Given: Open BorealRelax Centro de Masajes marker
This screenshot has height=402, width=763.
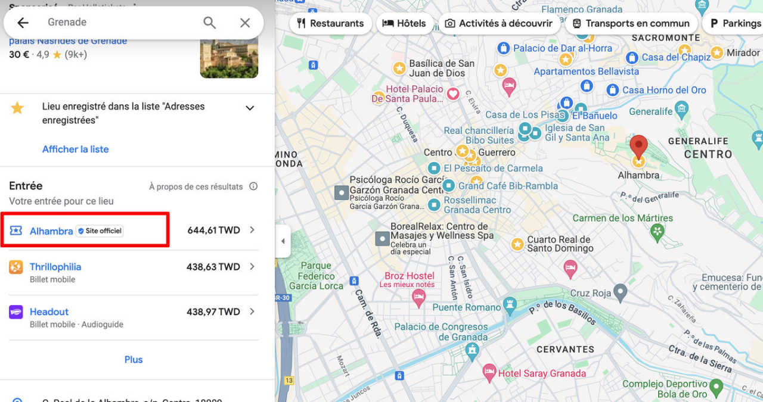Looking at the screenshot, I should point(382,239).
